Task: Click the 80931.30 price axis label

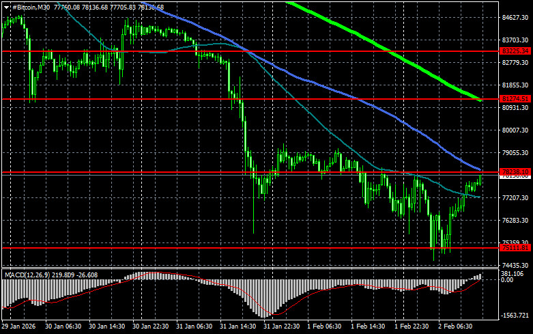Action: pyautogui.click(x=515, y=107)
